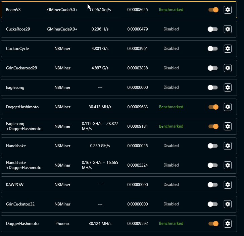Screen dimensions: 244x236
Task: Click the 0.239 GH/s speed value
Action: click(x=100, y=146)
